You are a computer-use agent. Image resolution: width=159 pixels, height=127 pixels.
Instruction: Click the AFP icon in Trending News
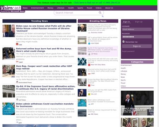[17, 122]
